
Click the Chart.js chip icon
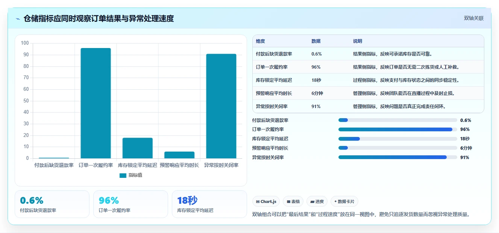pyautogui.click(x=258, y=201)
